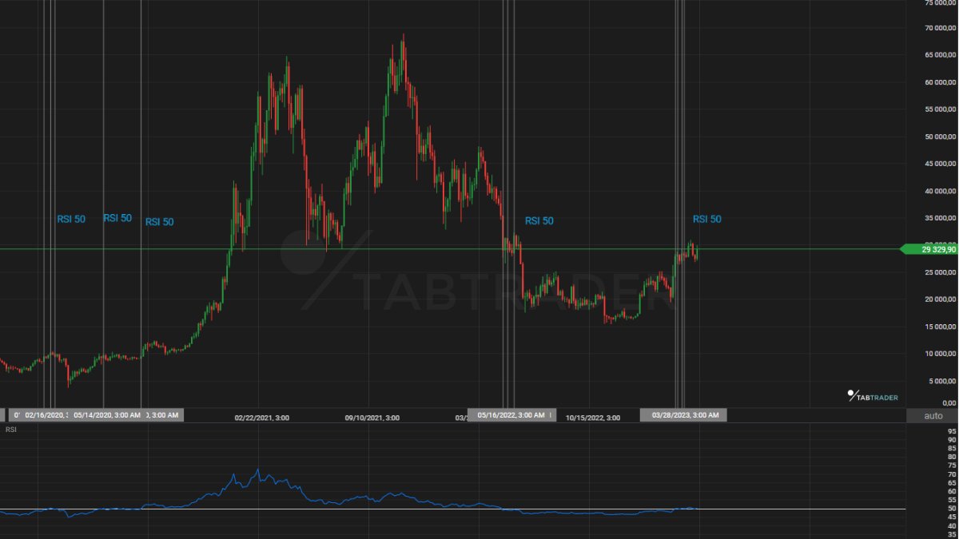Click the 09/10/2021, 3:00 time axis label
The width and height of the screenshot is (959, 539).
coord(372,418)
